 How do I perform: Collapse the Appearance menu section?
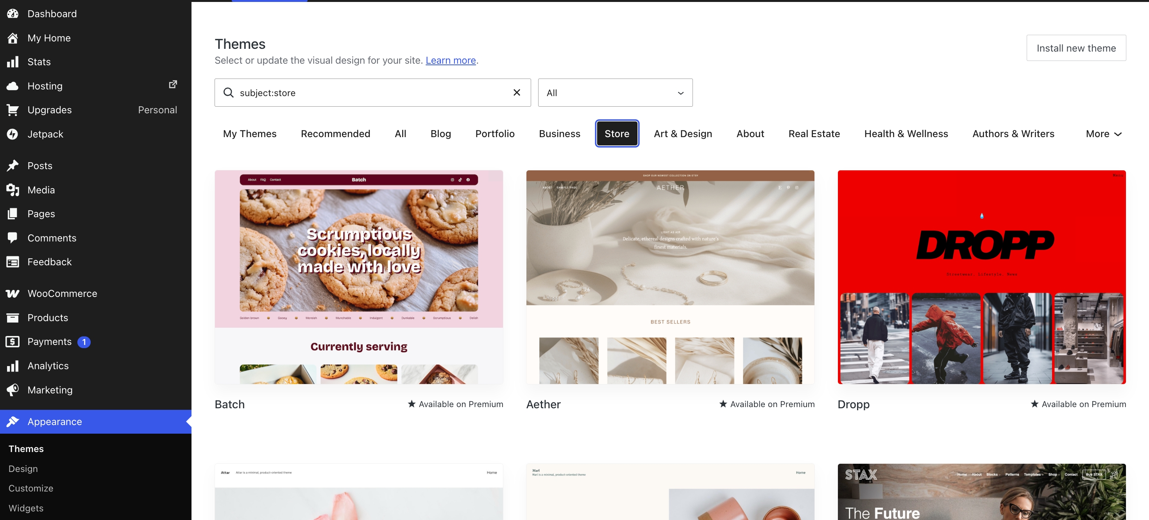tap(54, 422)
